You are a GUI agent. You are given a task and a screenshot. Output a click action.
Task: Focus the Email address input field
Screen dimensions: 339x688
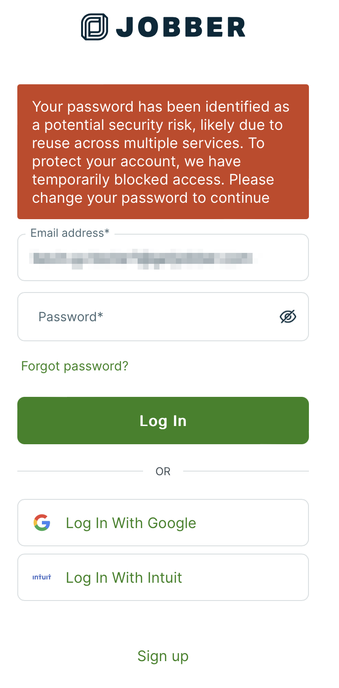pyautogui.click(x=163, y=257)
